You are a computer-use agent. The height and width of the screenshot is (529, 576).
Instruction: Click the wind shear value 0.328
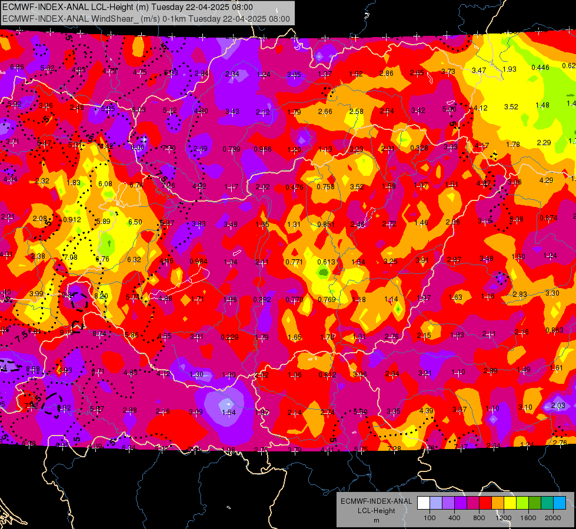click(x=419, y=148)
